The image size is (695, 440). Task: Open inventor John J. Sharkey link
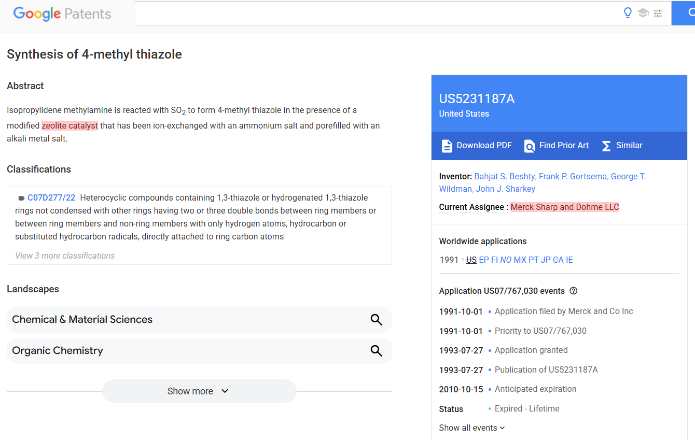(x=506, y=189)
